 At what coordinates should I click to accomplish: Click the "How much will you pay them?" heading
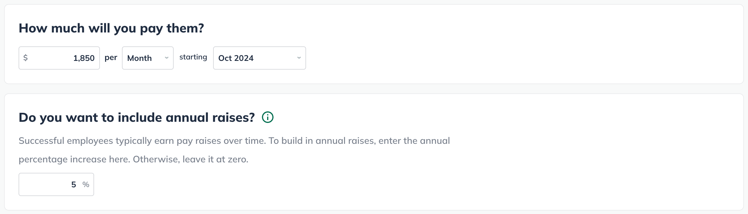tap(111, 28)
